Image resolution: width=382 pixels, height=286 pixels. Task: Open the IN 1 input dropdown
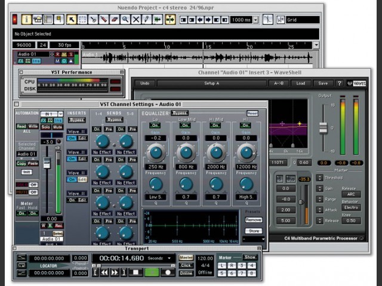(61, 114)
